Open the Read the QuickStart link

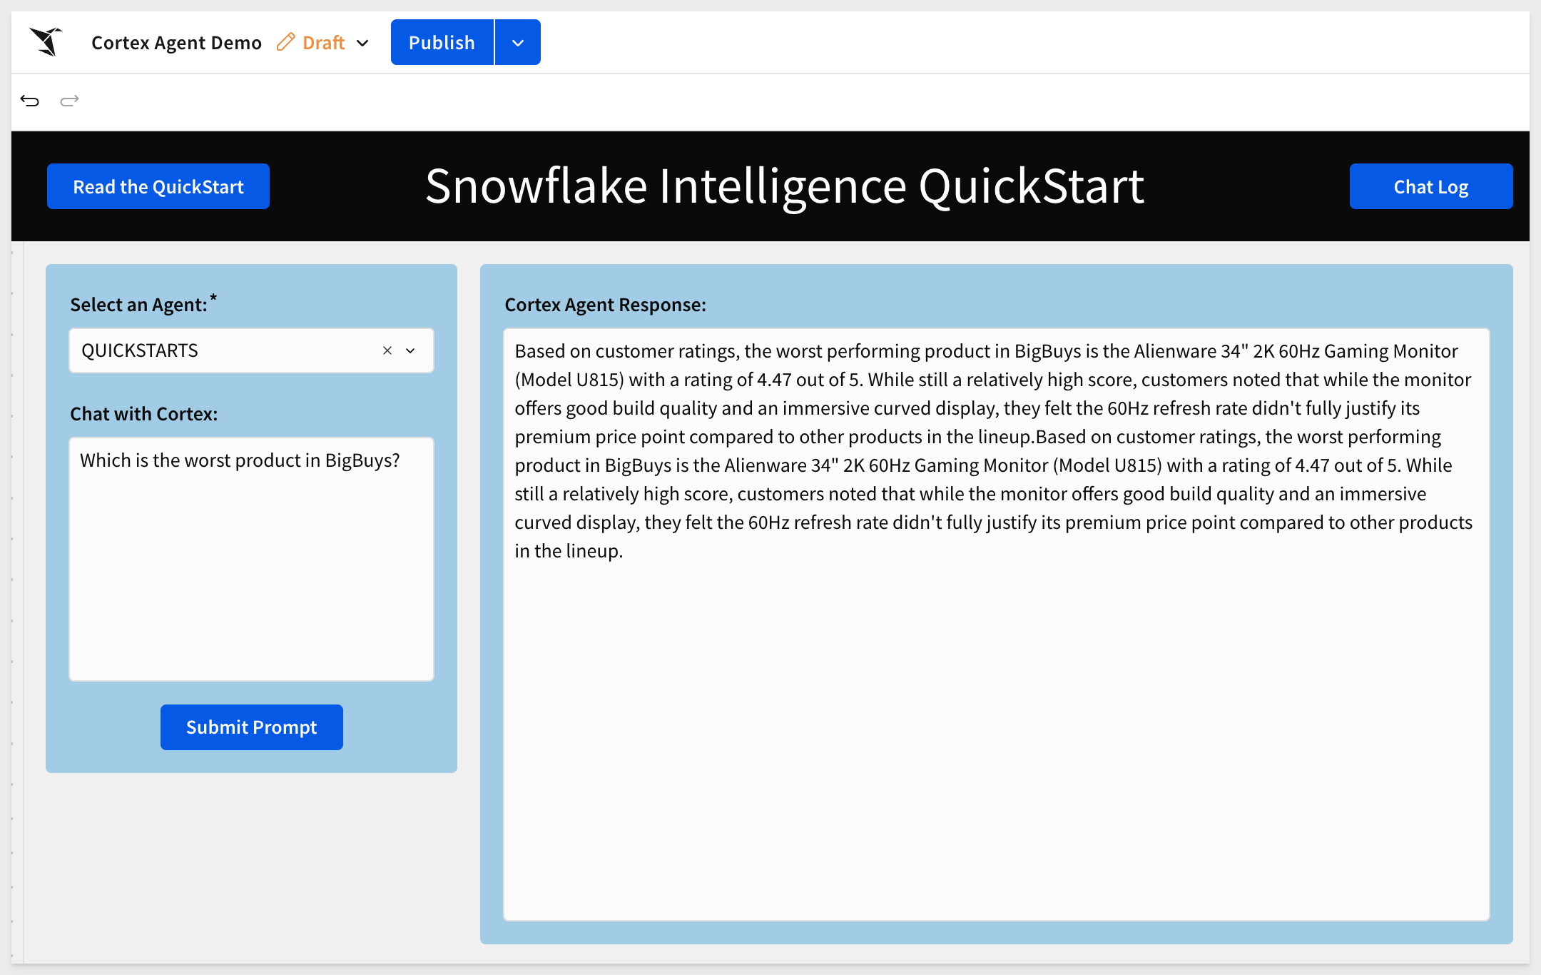point(158,186)
